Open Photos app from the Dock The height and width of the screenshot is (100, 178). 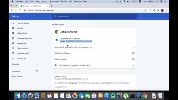[75, 96]
